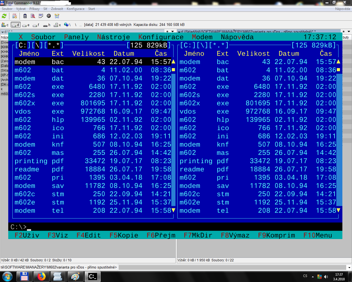352x282 pixels.
Task: Click the Datum column header in right panel
Action: pos(289,53)
